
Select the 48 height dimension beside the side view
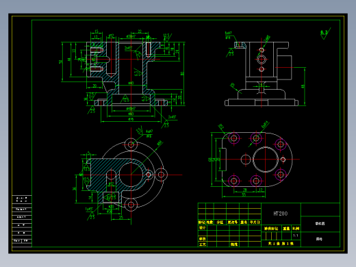click(x=303, y=86)
